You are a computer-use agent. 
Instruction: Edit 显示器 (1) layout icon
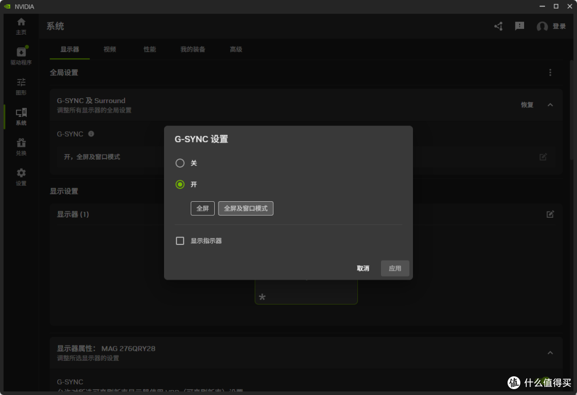550,214
